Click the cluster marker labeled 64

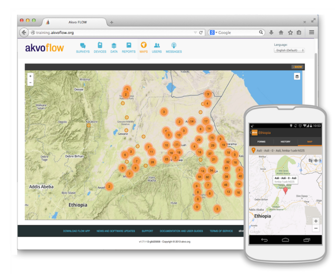point(200,177)
